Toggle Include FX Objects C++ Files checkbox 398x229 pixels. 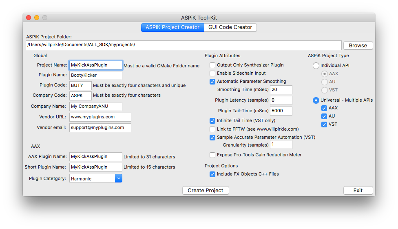(212, 174)
